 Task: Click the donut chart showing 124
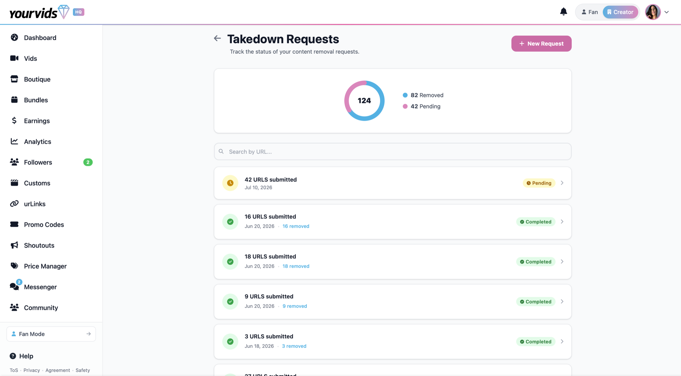[x=364, y=100]
